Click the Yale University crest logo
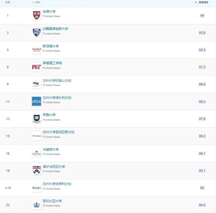 [36, 119]
